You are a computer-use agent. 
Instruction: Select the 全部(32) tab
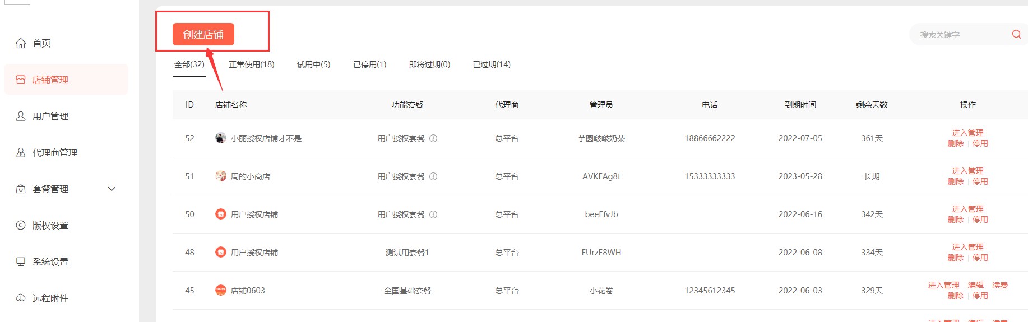click(x=189, y=64)
